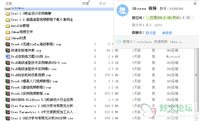
Task: Click the Proe4.0无維IceFai高級教程1.rar archive icon
Action: [8, 44]
